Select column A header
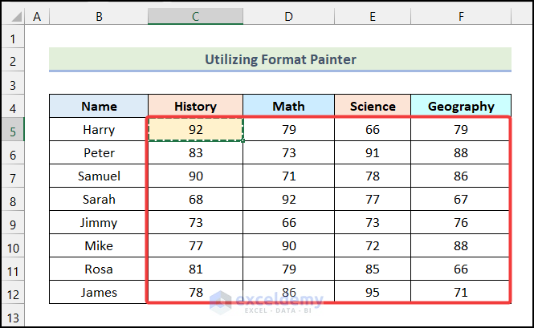Image resolution: width=534 pixels, height=328 pixels. point(38,16)
